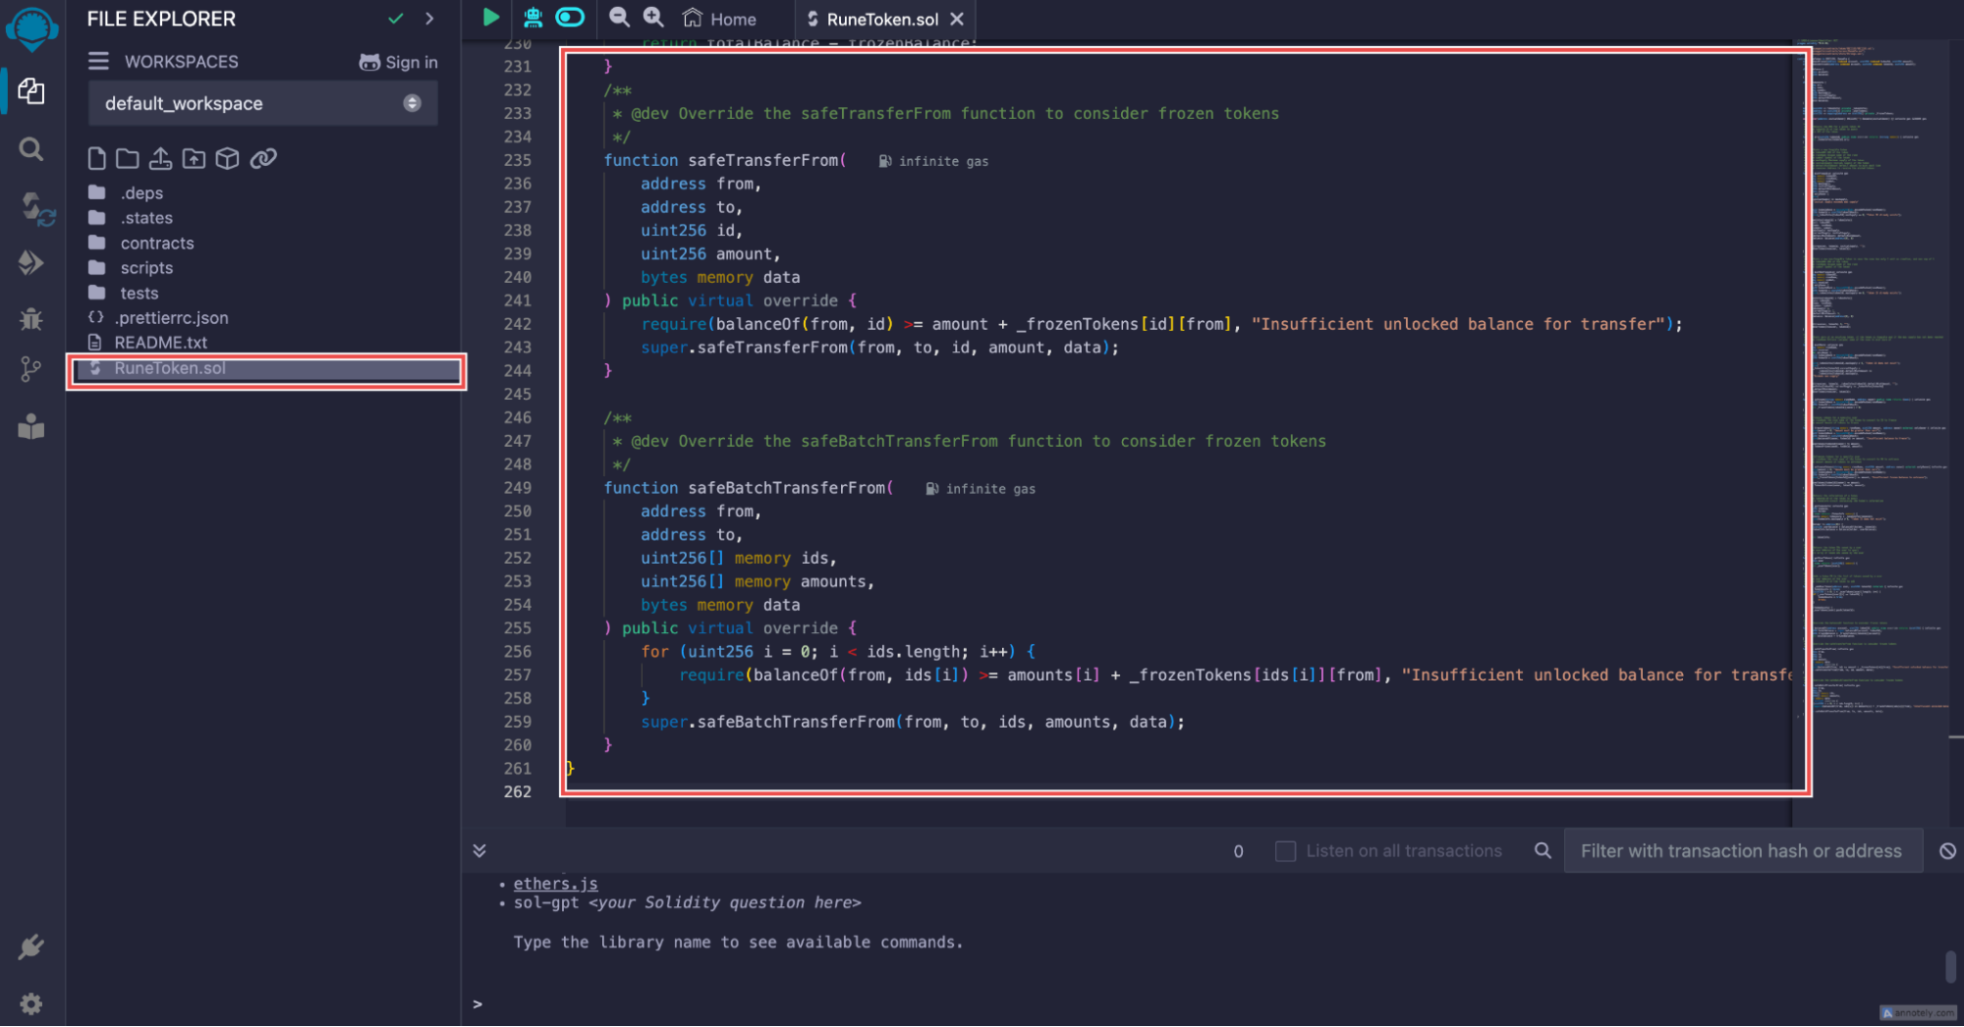The height and width of the screenshot is (1027, 1964).
Task: Switch to the Home tab
Action: tap(720, 19)
